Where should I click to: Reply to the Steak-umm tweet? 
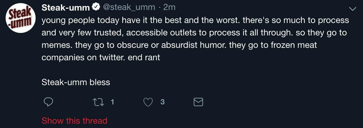point(48,102)
